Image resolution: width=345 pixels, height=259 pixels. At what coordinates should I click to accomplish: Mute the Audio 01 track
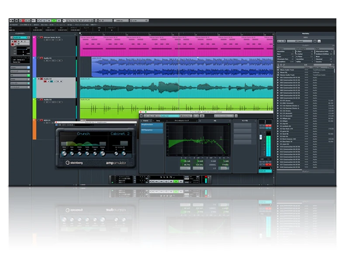[x=39, y=58]
